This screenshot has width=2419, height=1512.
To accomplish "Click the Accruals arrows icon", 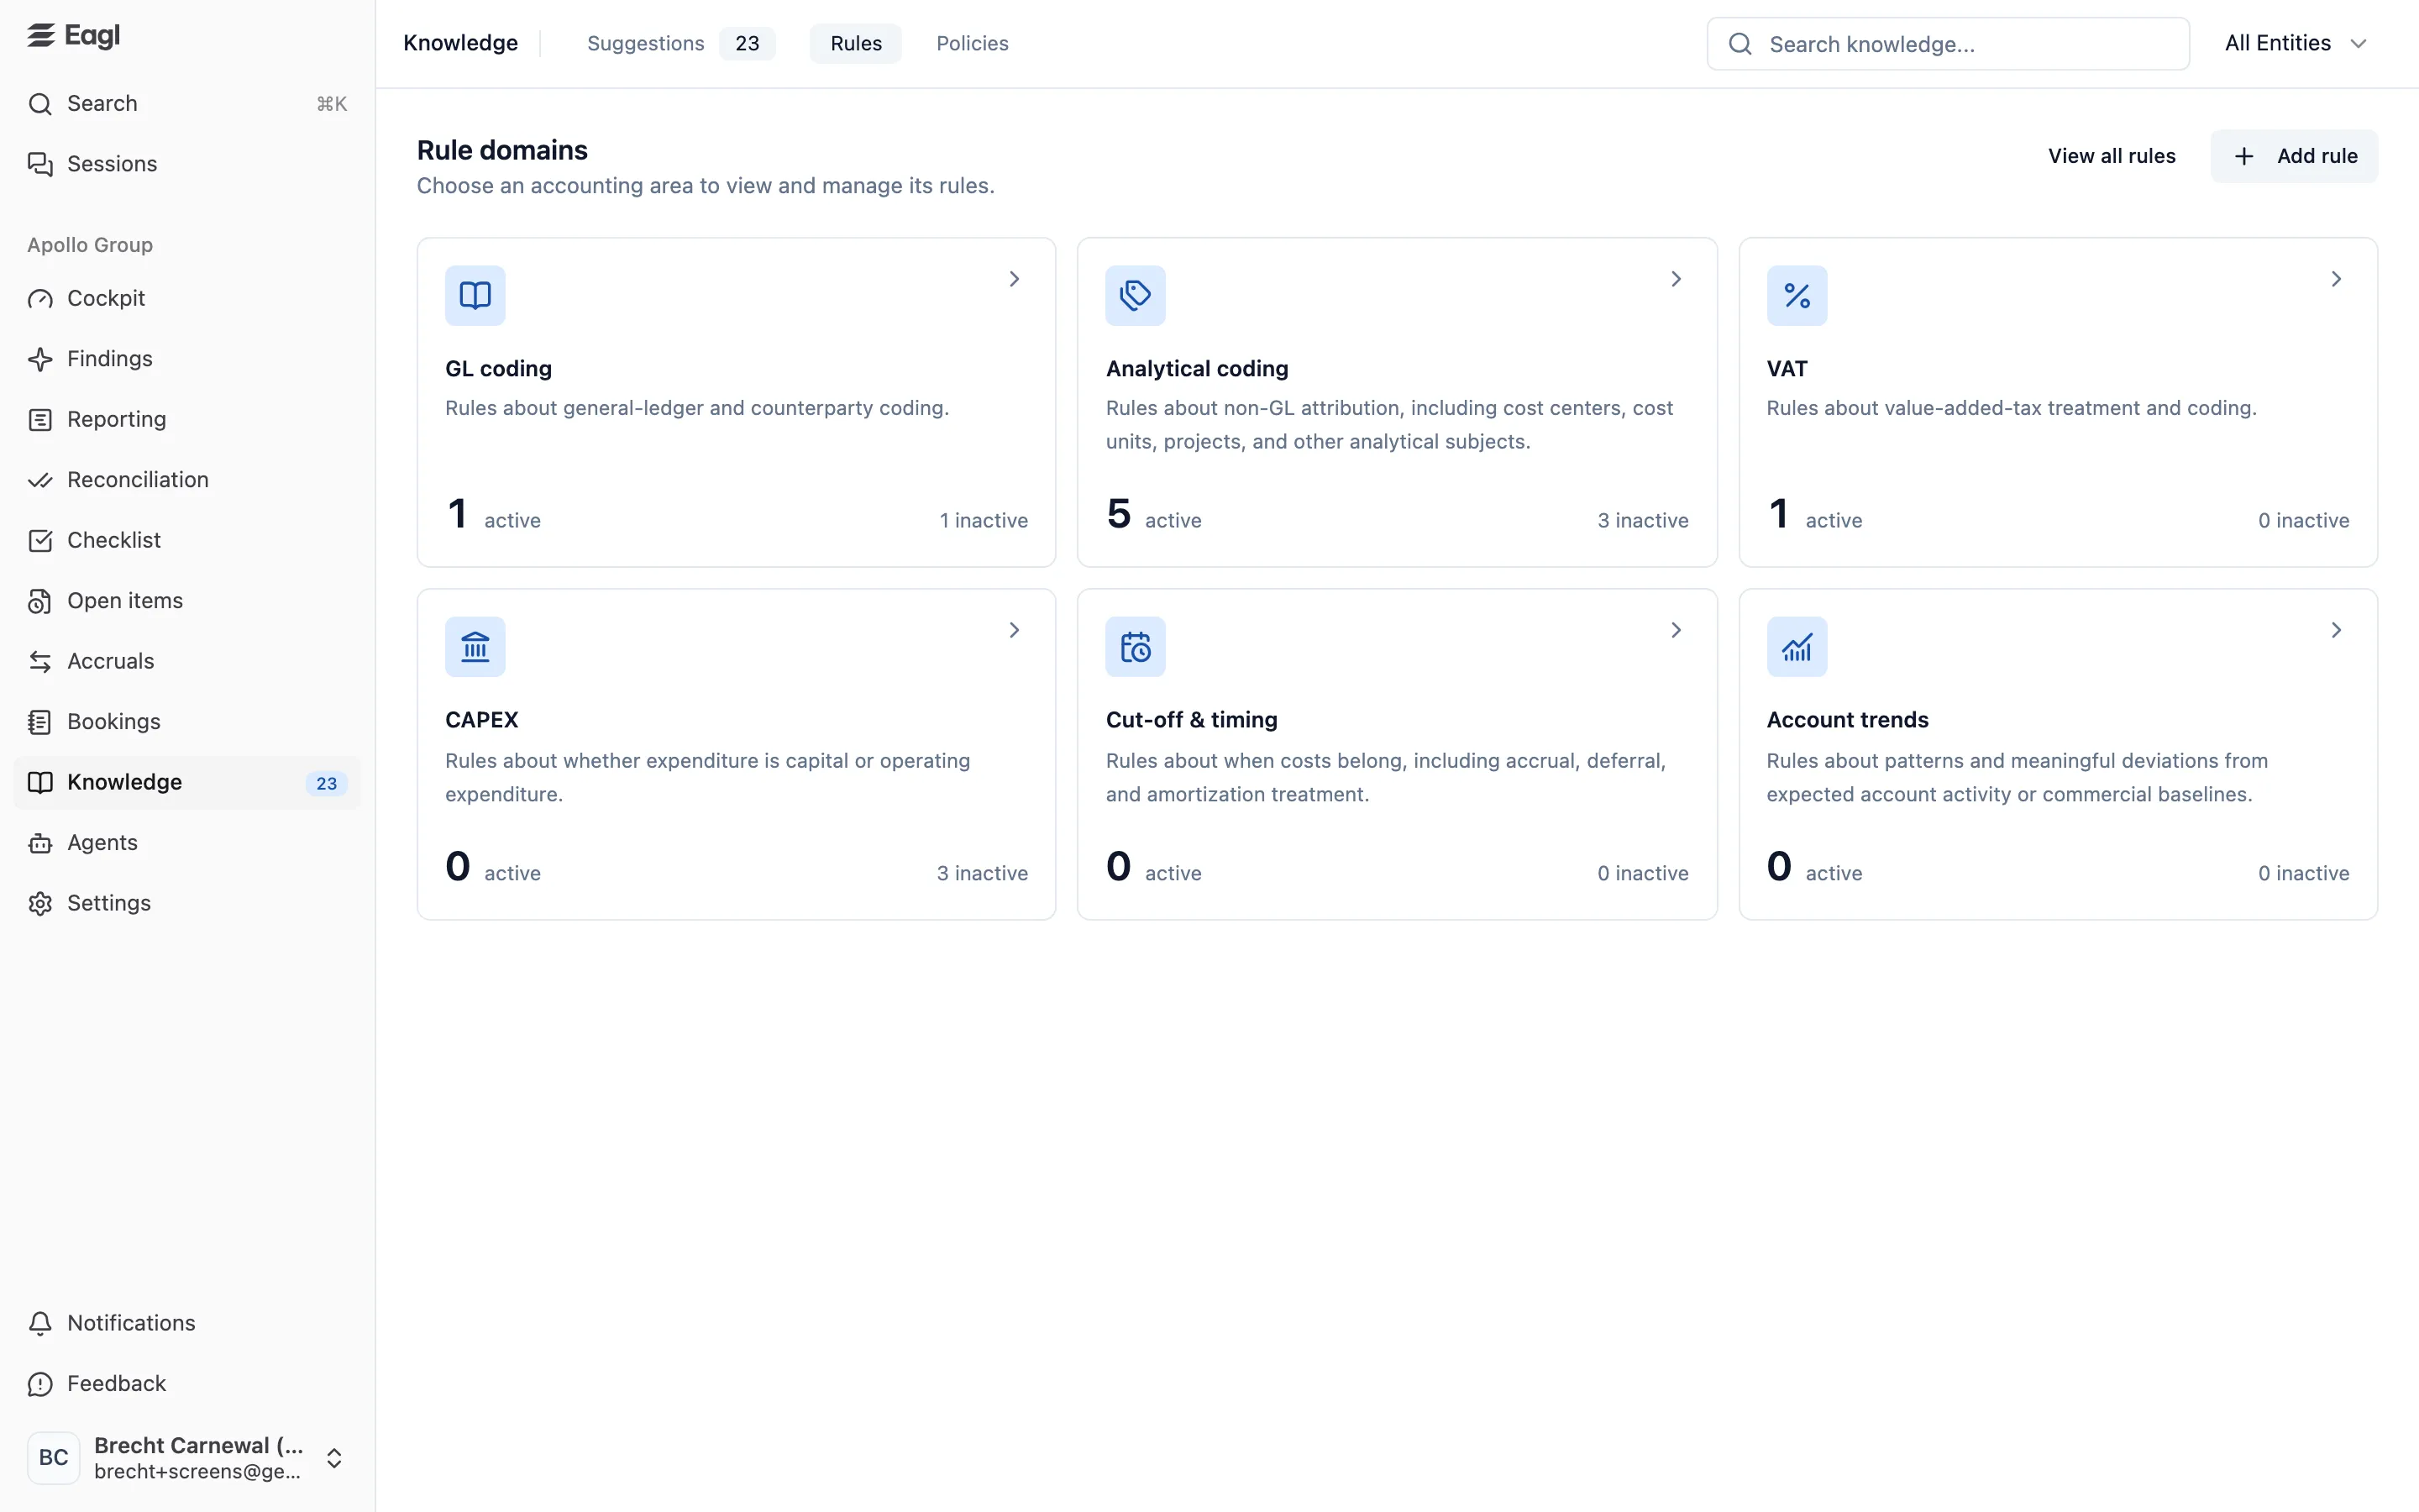I will point(40,662).
